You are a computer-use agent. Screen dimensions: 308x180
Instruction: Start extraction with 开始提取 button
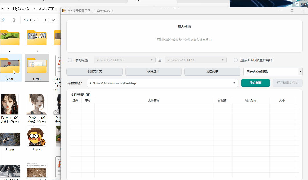tap(255, 83)
